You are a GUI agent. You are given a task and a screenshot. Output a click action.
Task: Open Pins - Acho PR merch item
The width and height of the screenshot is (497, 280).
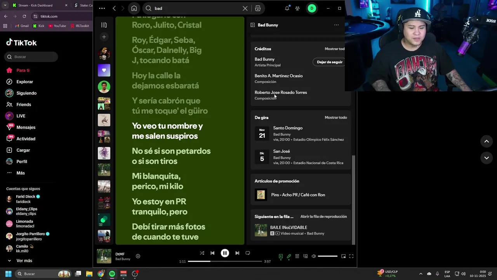click(301, 195)
